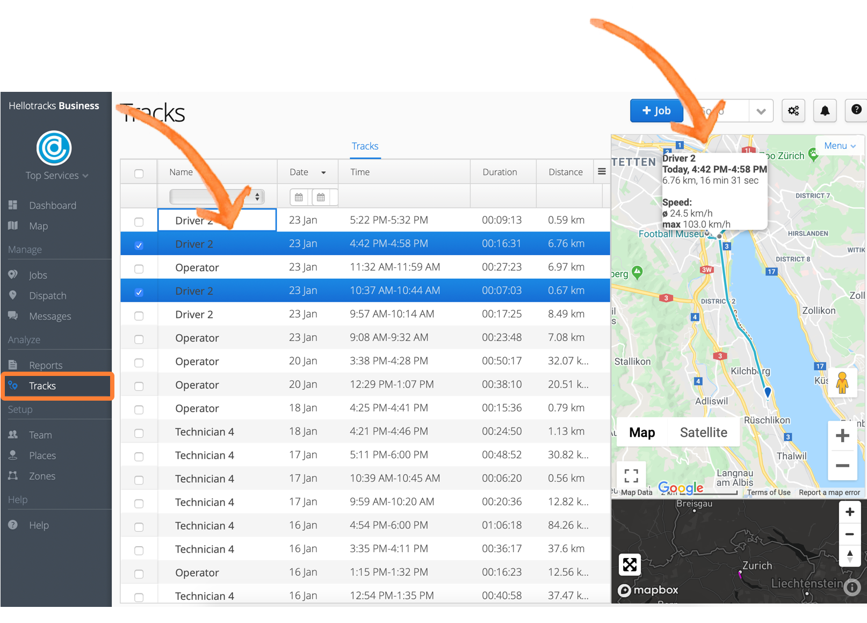Viewport: 867px width, 623px height.
Task: Select Tracks in the sidebar
Action: tap(57, 386)
